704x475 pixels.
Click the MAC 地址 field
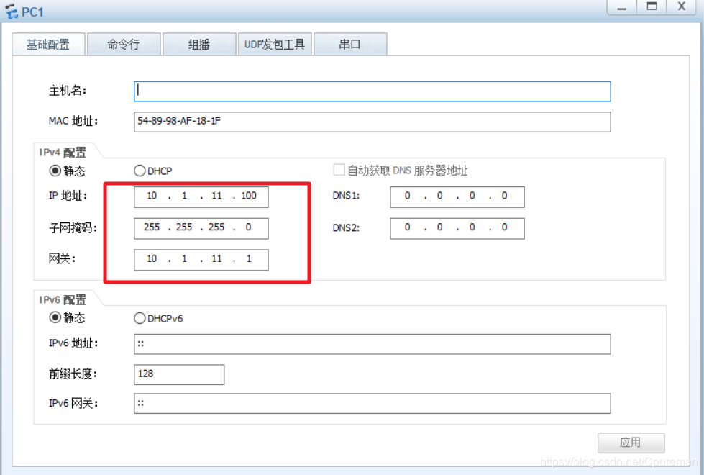click(372, 122)
